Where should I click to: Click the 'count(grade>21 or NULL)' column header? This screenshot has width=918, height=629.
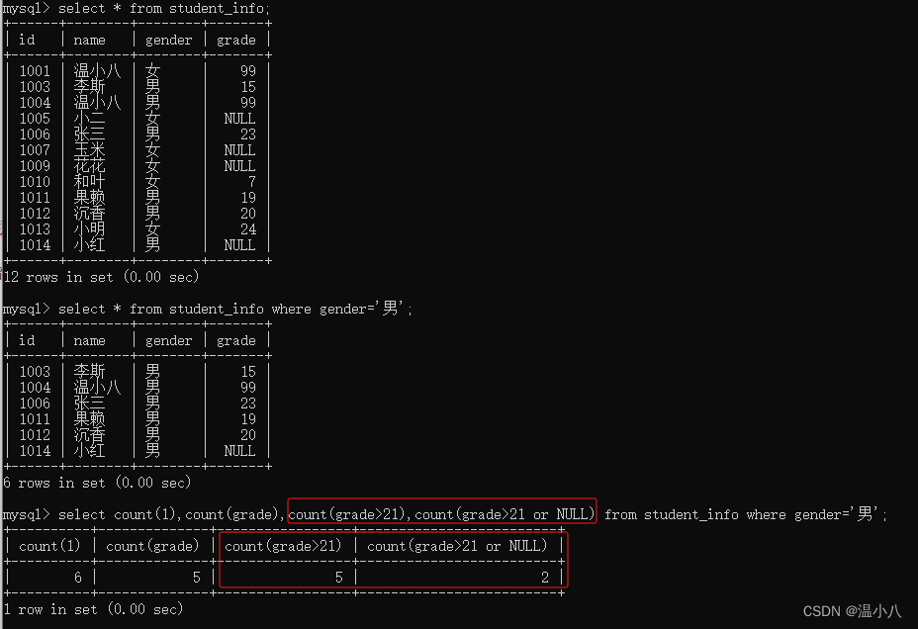(x=457, y=546)
